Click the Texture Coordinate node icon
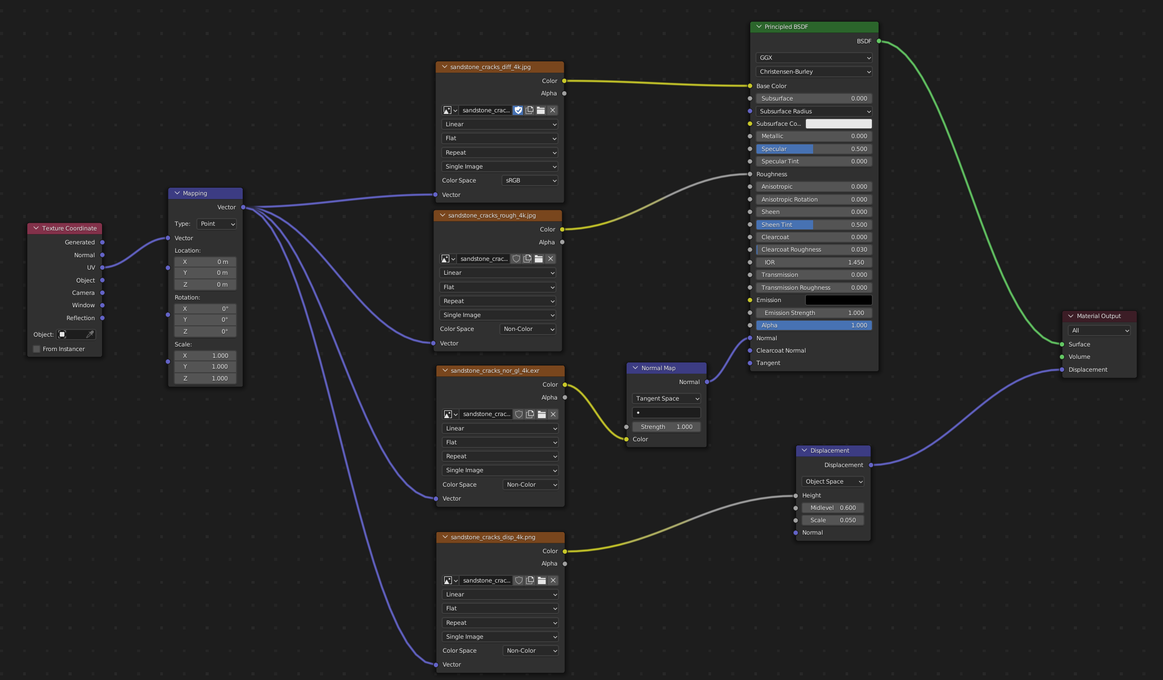The image size is (1163, 680). coord(36,227)
